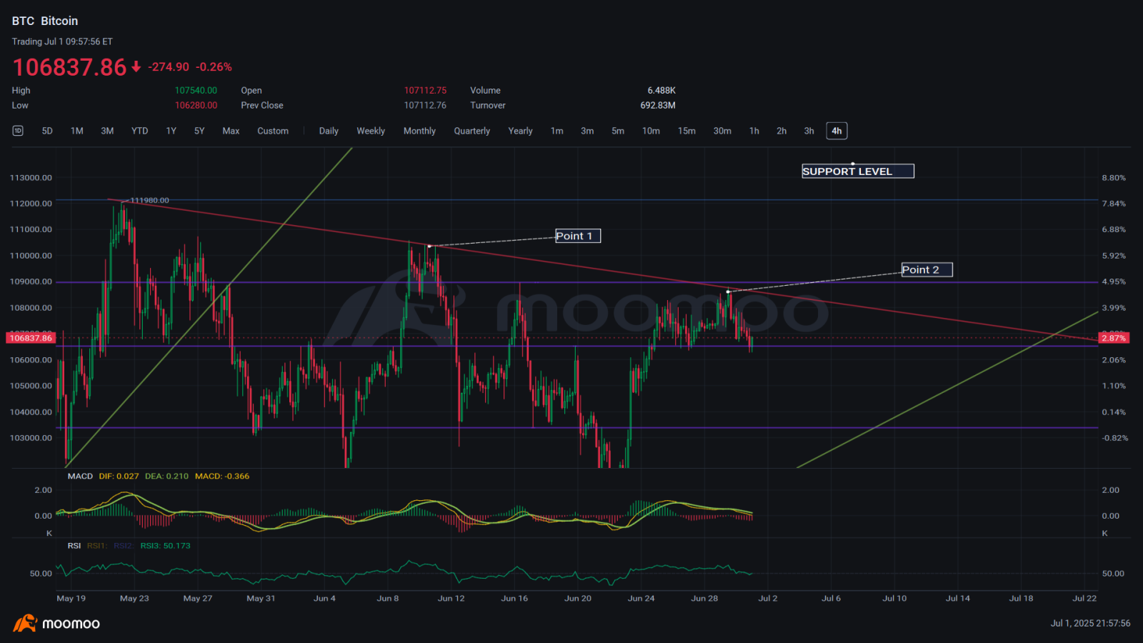Click the MACD indicator label
The height and width of the screenshot is (643, 1143).
pos(80,475)
